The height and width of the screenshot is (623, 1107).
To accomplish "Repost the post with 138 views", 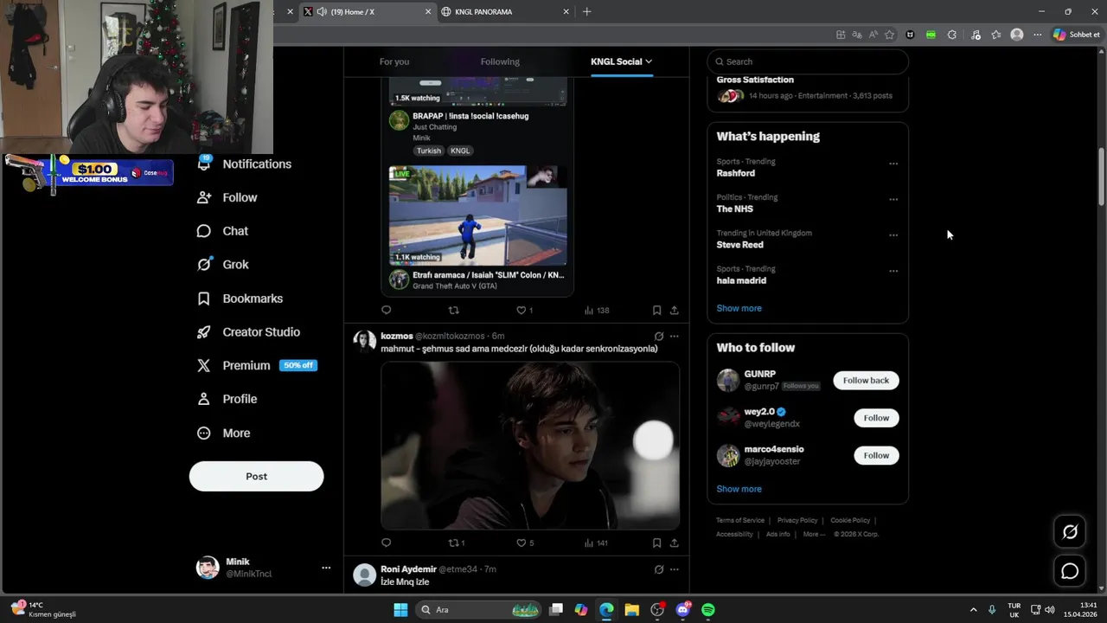I will coord(453,310).
